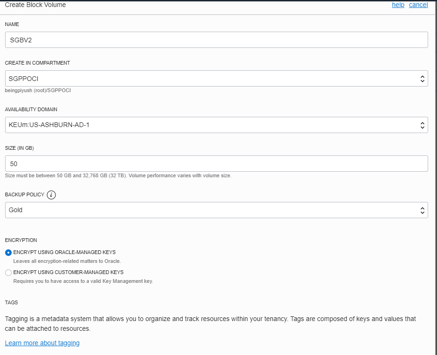Click the Availability Domain stepper arrows

[x=422, y=125]
